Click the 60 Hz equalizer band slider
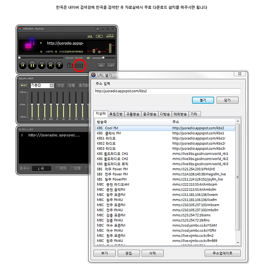 click(32, 105)
